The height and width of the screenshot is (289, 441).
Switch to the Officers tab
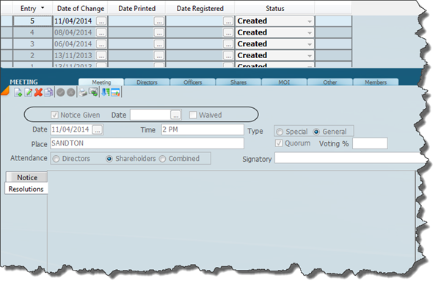coord(193,82)
